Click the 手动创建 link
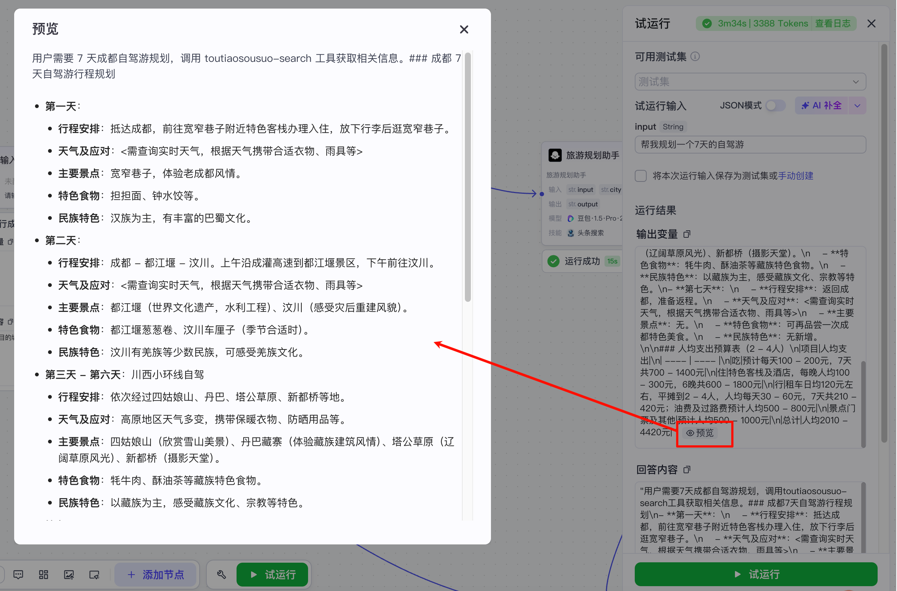 coord(795,176)
